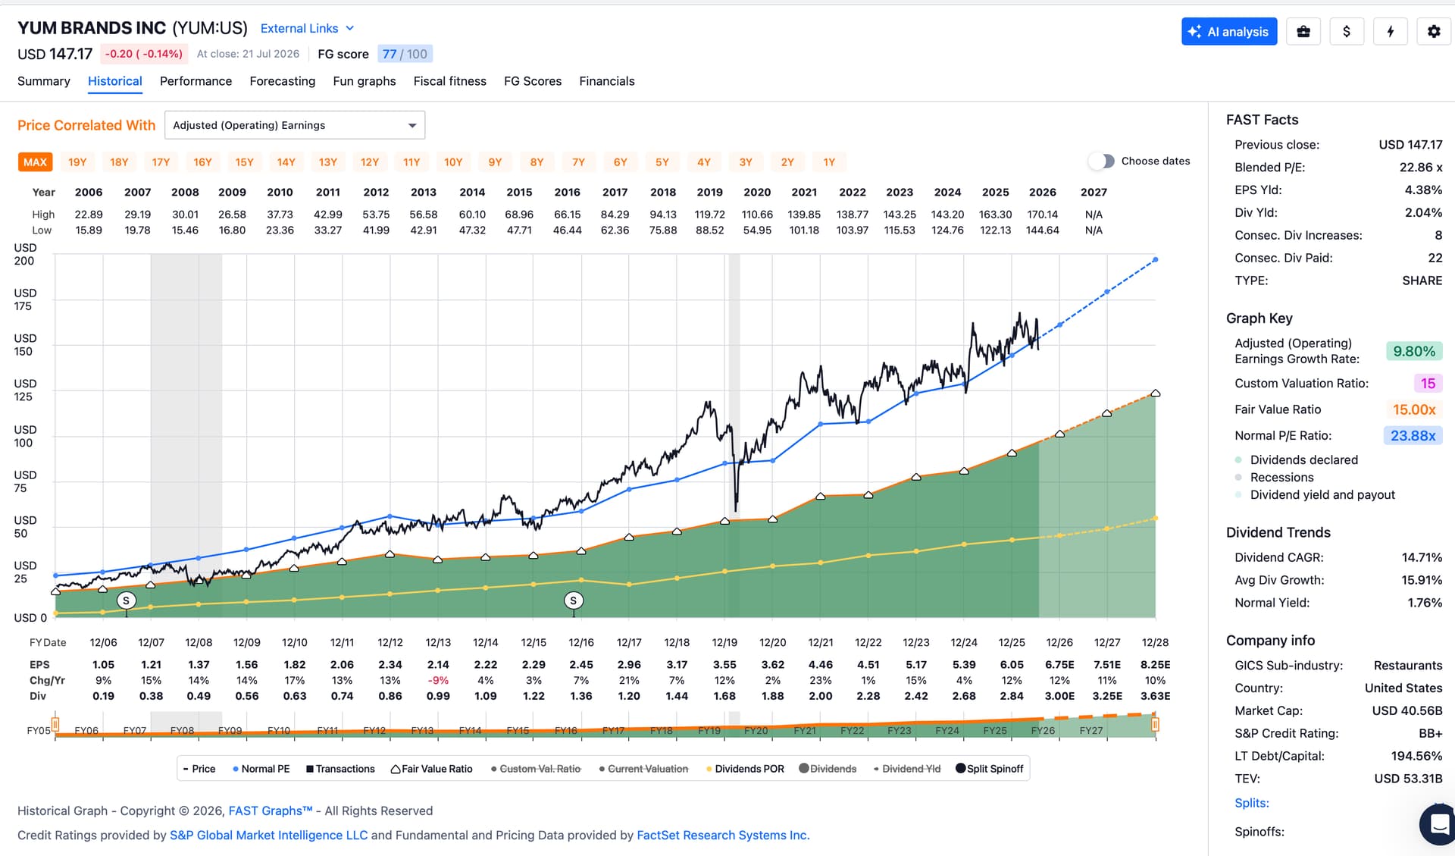
Task: Open the briefcase portfolio icon button
Action: coord(1303,31)
